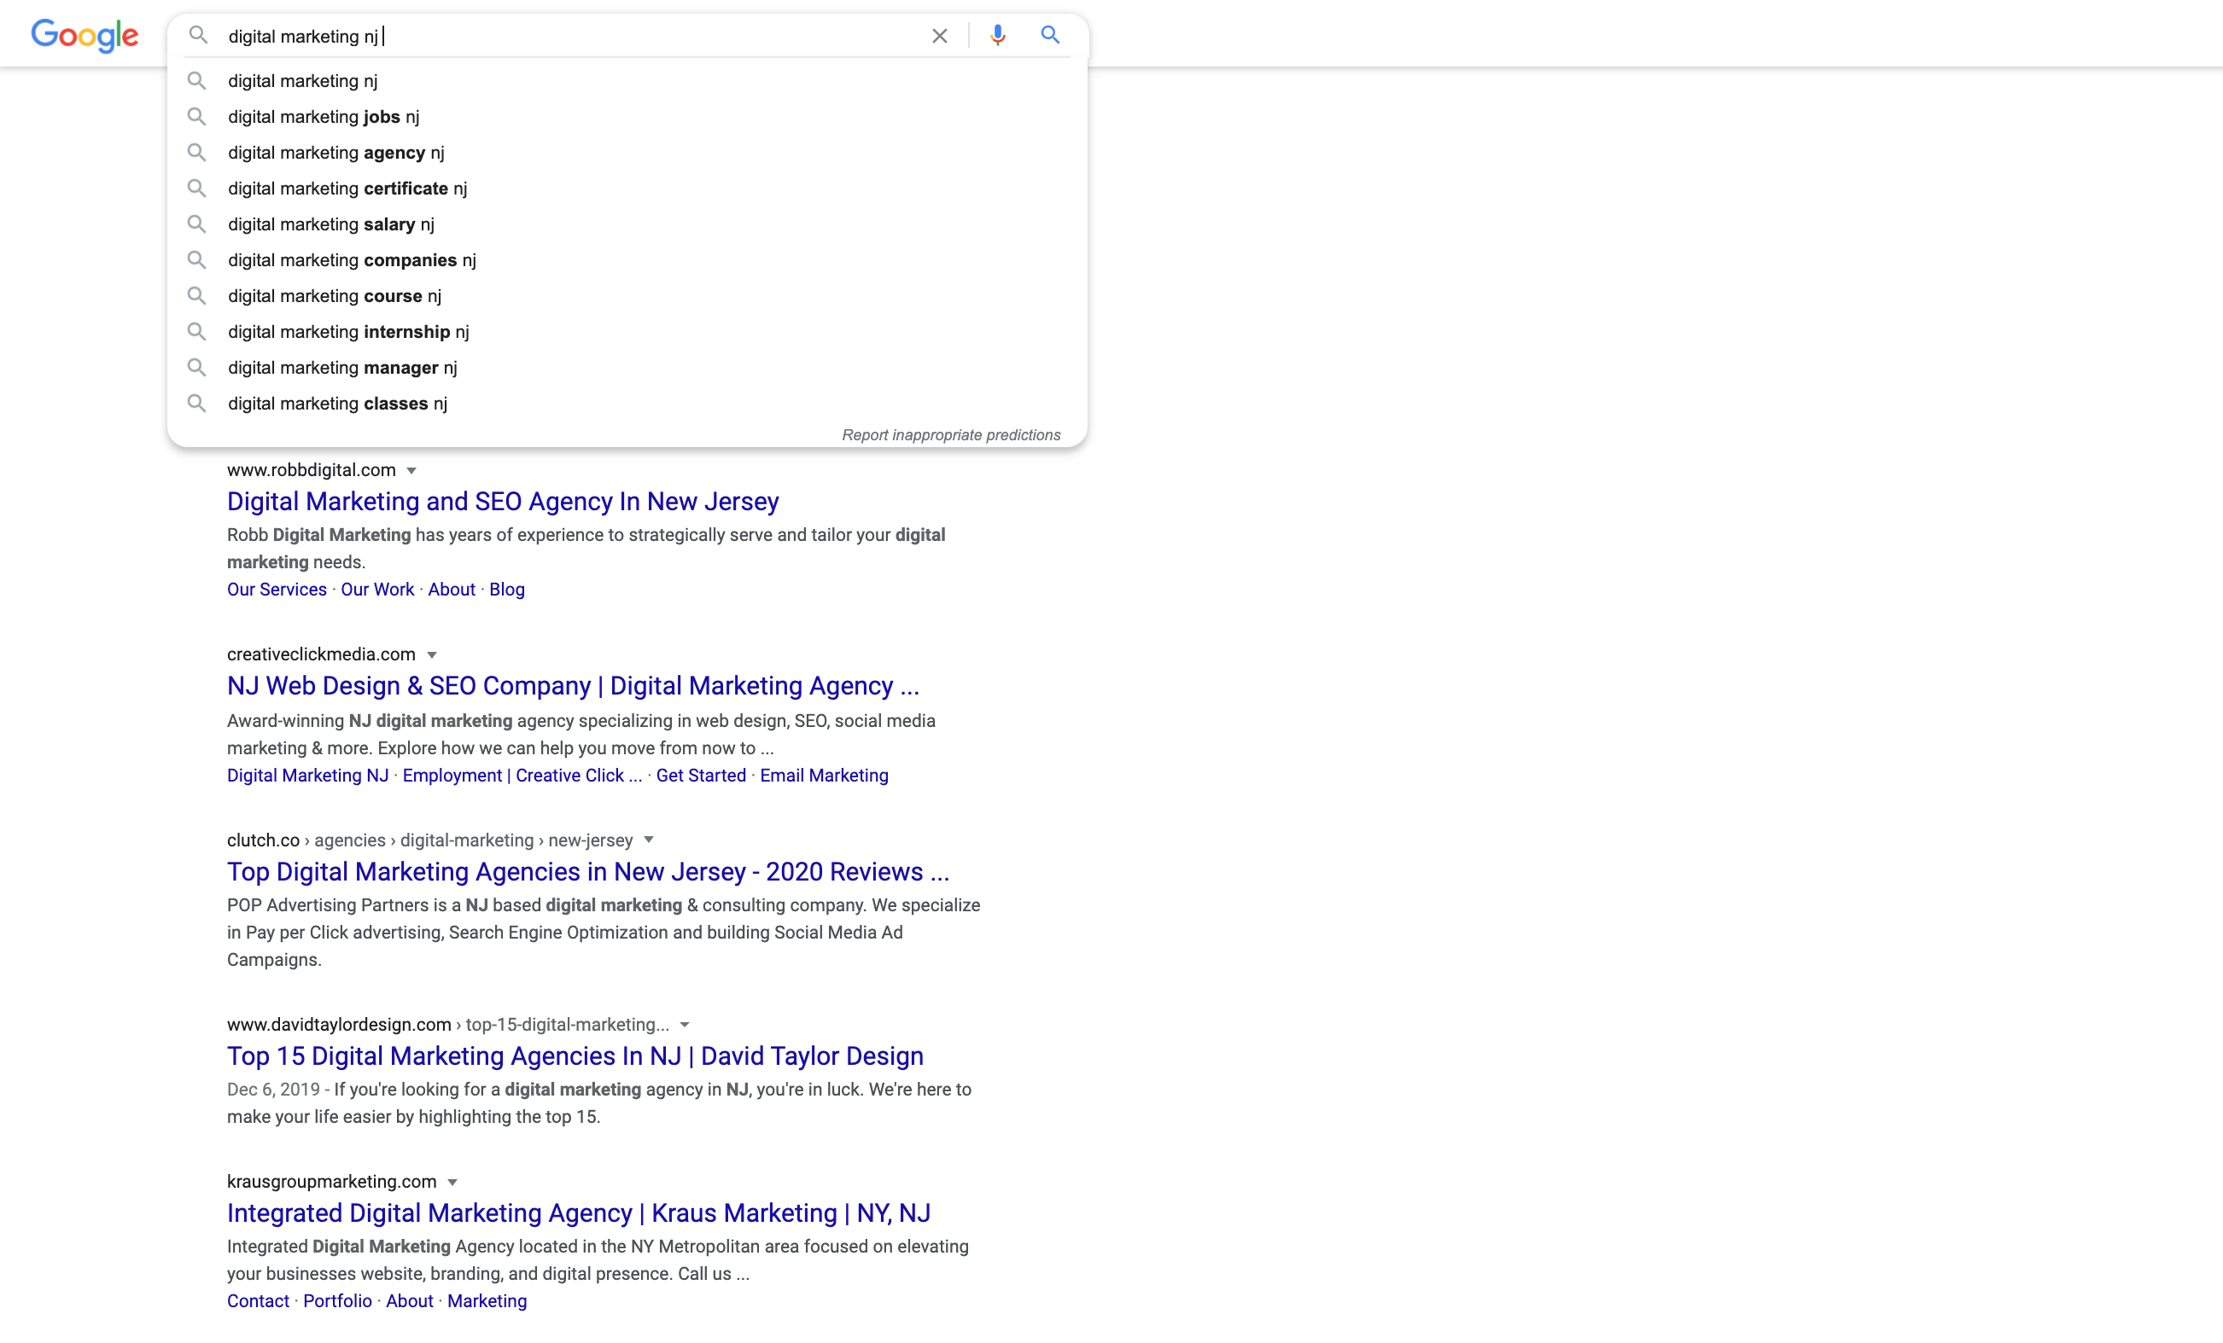Image resolution: width=2223 pixels, height=1343 pixels.
Task: Clear the search box with the X icon
Action: pos(939,35)
